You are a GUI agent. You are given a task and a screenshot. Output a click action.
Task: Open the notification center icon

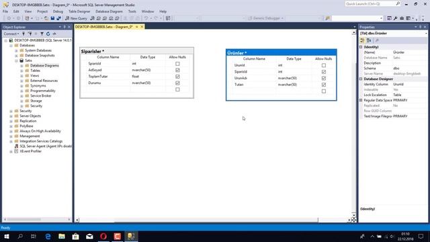[x=421, y=236]
